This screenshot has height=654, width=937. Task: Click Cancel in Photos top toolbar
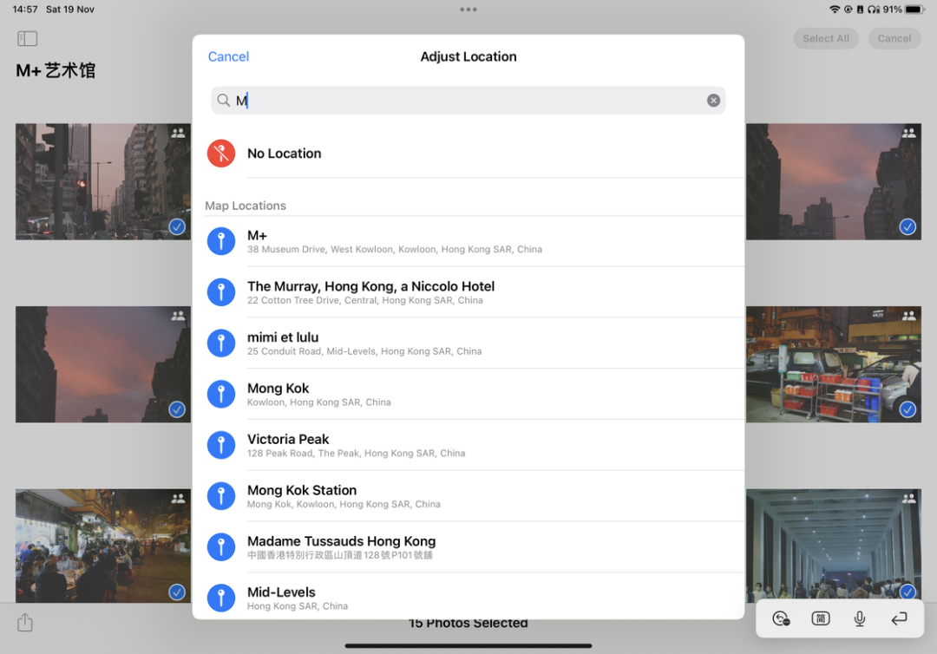pos(894,38)
